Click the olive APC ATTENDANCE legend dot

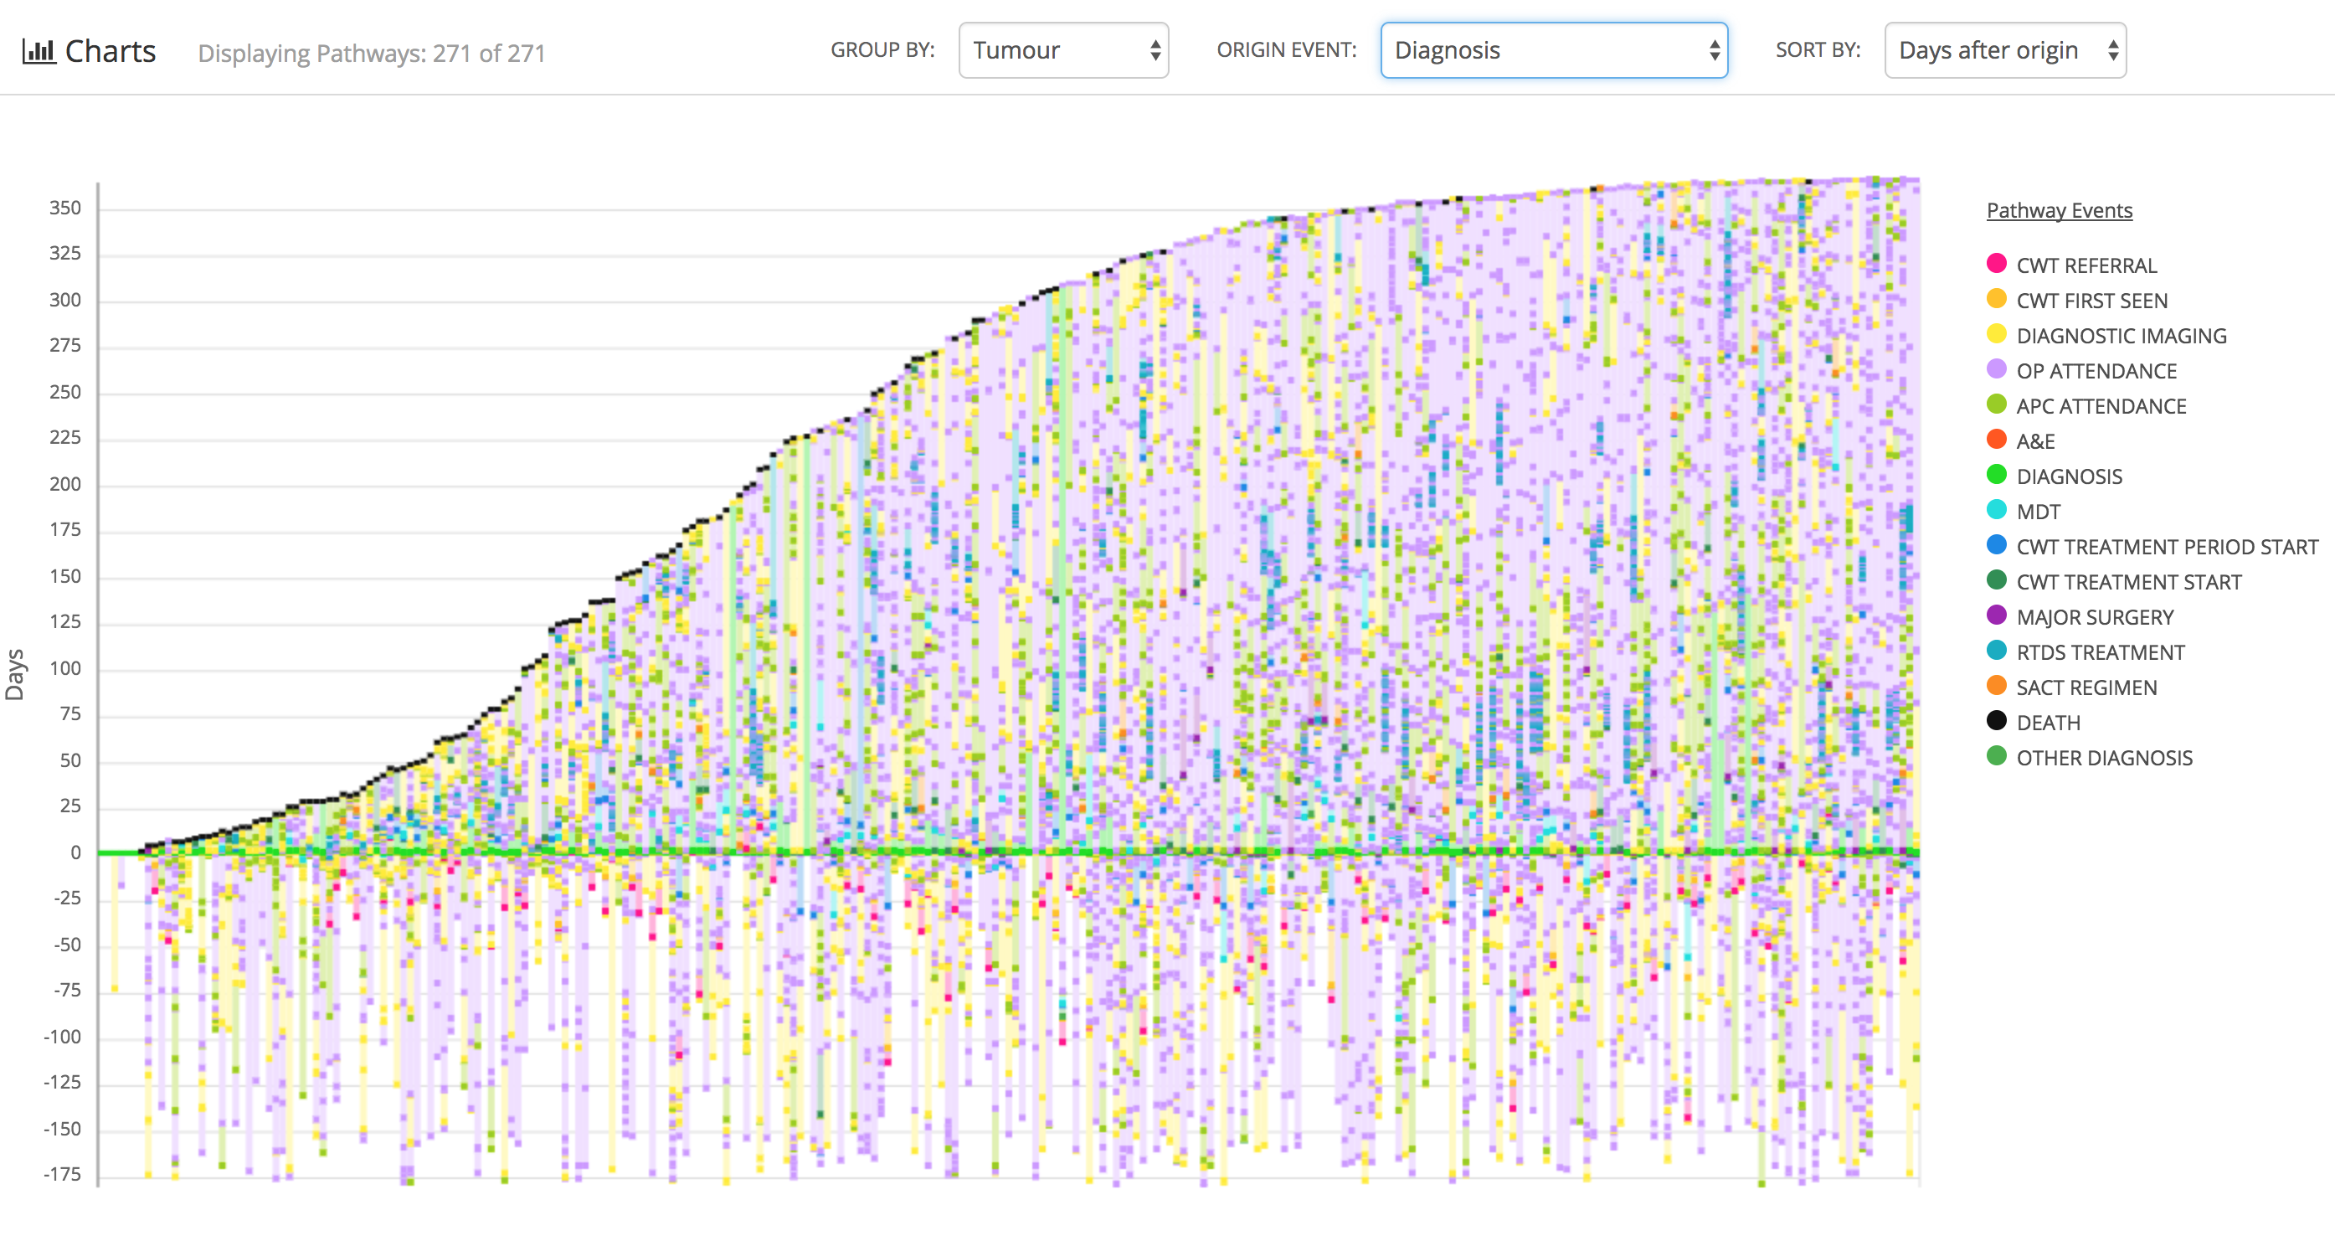click(x=1996, y=404)
